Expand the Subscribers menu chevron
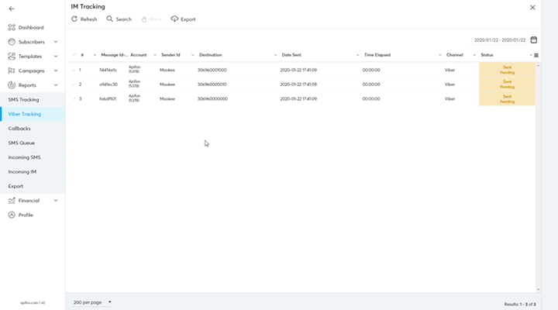This screenshot has height=310, width=558. [56, 42]
